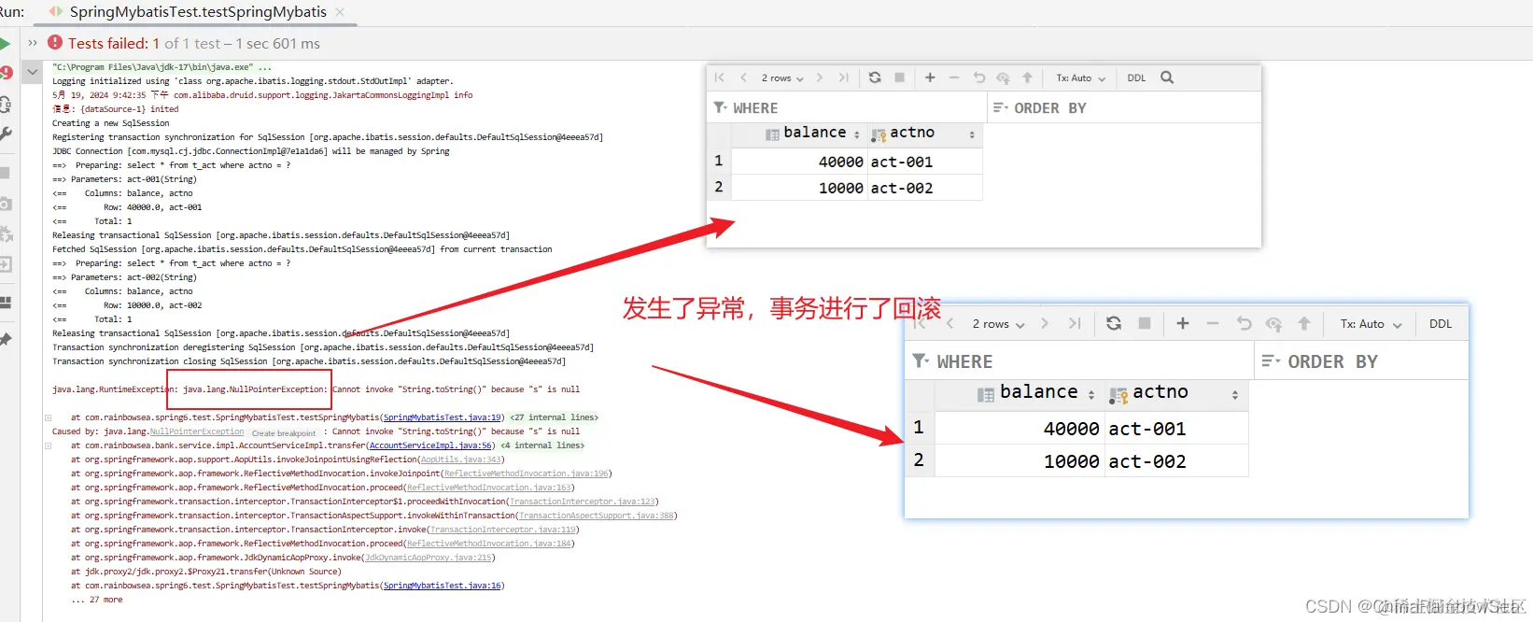Open SpringMybatisTest.java:16 stack trace link

click(443, 586)
